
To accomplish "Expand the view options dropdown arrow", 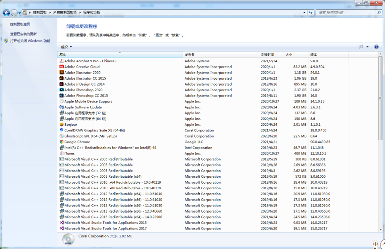I will 367,47.
